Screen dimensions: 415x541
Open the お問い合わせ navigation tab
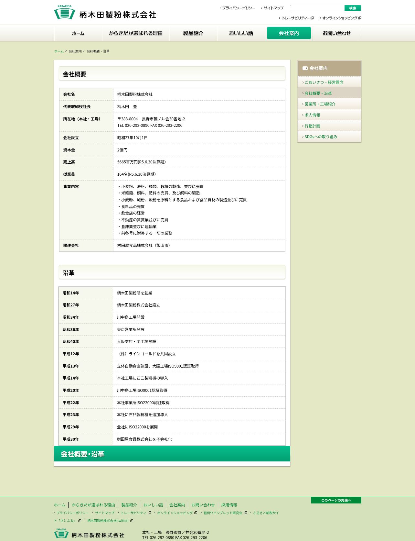coord(337,33)
